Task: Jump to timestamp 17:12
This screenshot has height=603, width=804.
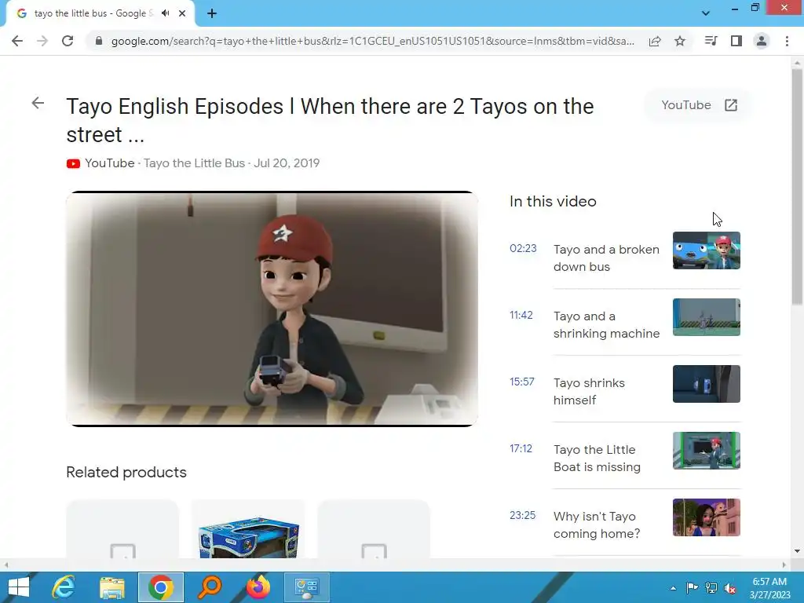Action: [x=521, y=448]
